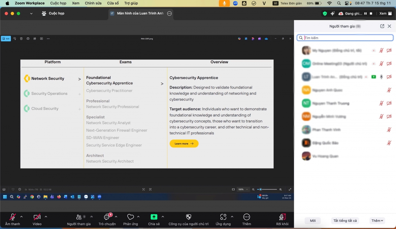Click the Leave meeting icon
396x229 pixels.
click(x=282, y=217)
